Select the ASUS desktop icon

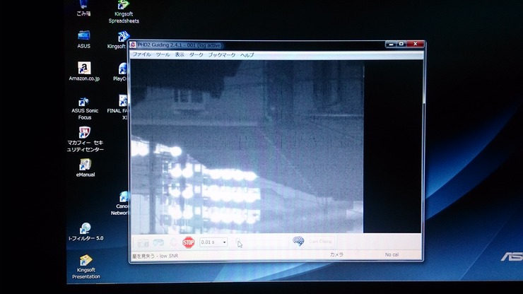point(83,40)
